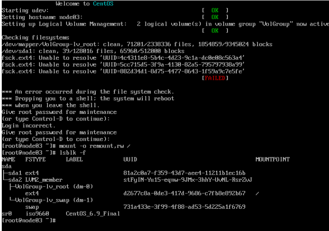The width and height of the screenshot is (329, 231).
Task: Click the OK status beside hostname node03
Action: (215, 17)
